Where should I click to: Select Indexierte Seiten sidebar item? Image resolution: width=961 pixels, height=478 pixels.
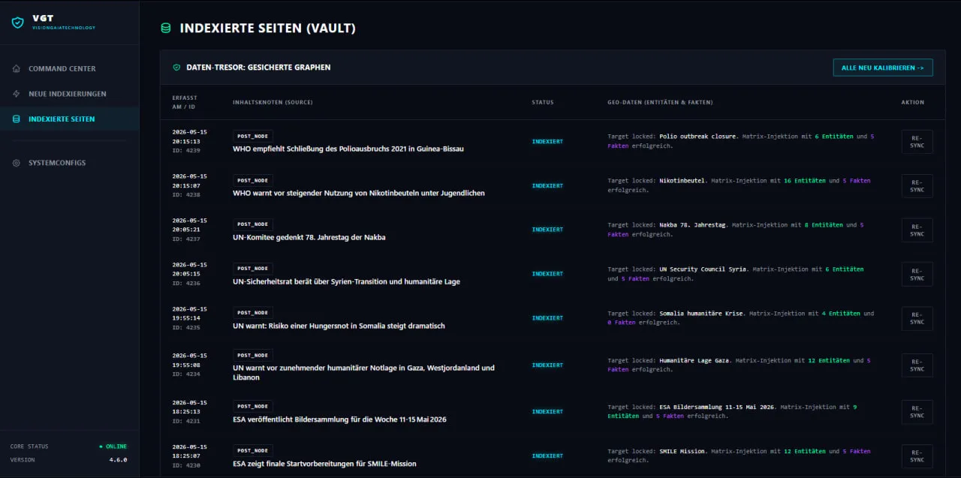point(69,119)
